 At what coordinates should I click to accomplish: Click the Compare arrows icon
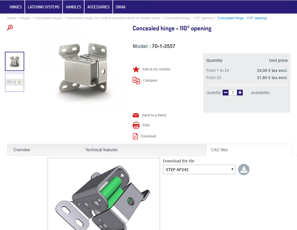click(136, 80)
